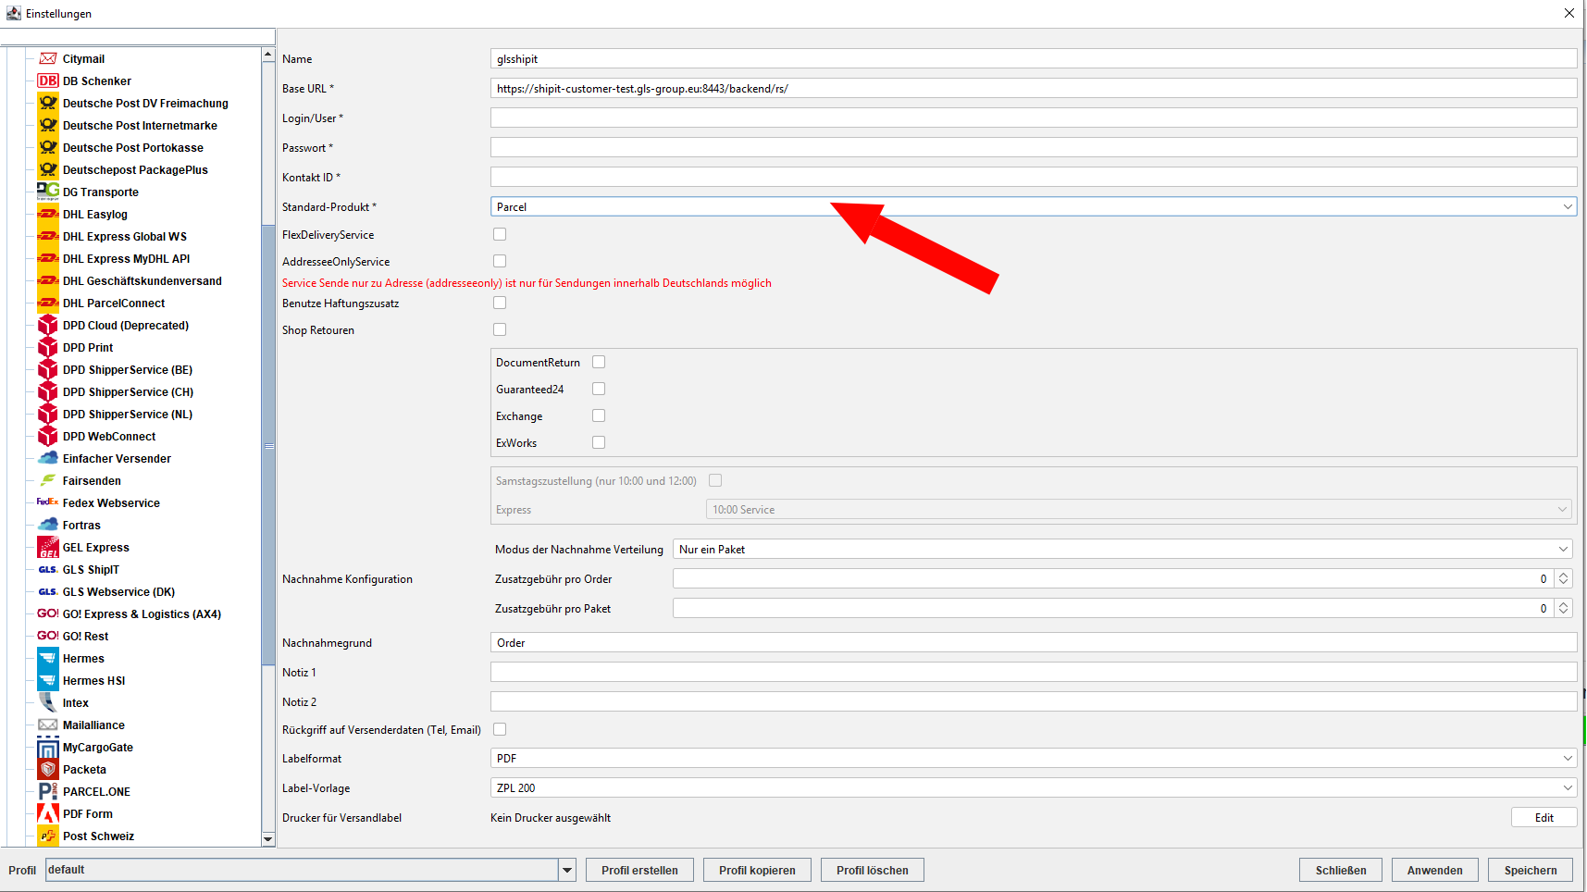Click the DPD Cloud (Deprecated) cube icon
Image resolution: width=1587 pixels, height=892 pixels.
(x=48, y=325)
